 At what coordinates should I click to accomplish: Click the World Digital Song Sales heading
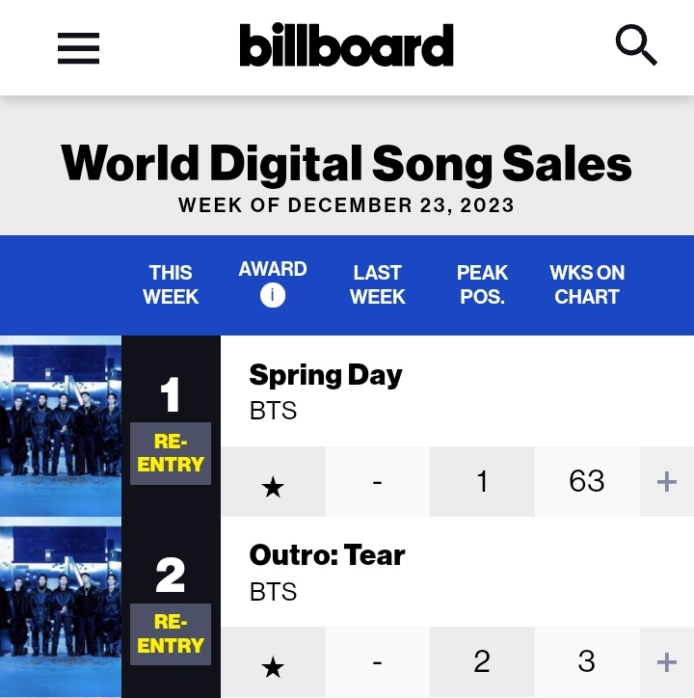[346, 164]
